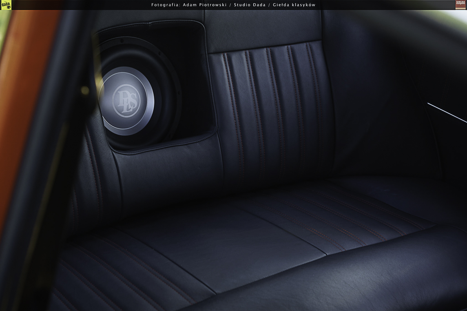
Task: Click the yellow Dada logo
Action: [x=6, y=5]
